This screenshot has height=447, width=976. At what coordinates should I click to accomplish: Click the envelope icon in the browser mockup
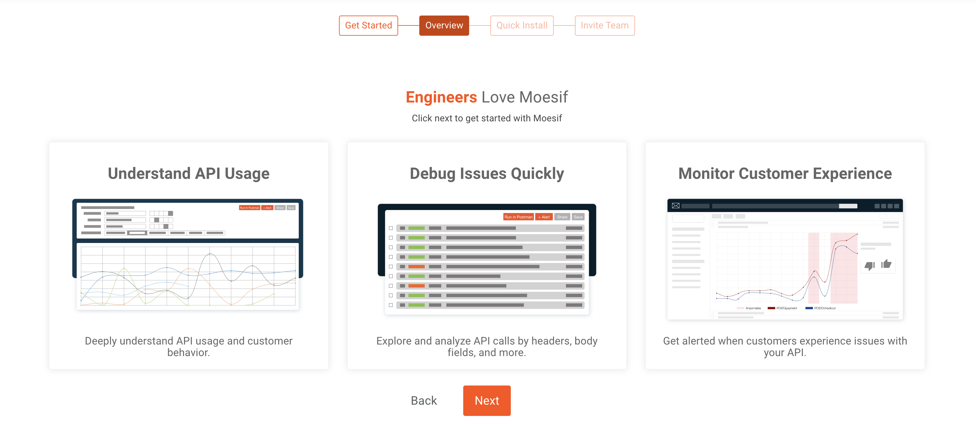point(676,206)
